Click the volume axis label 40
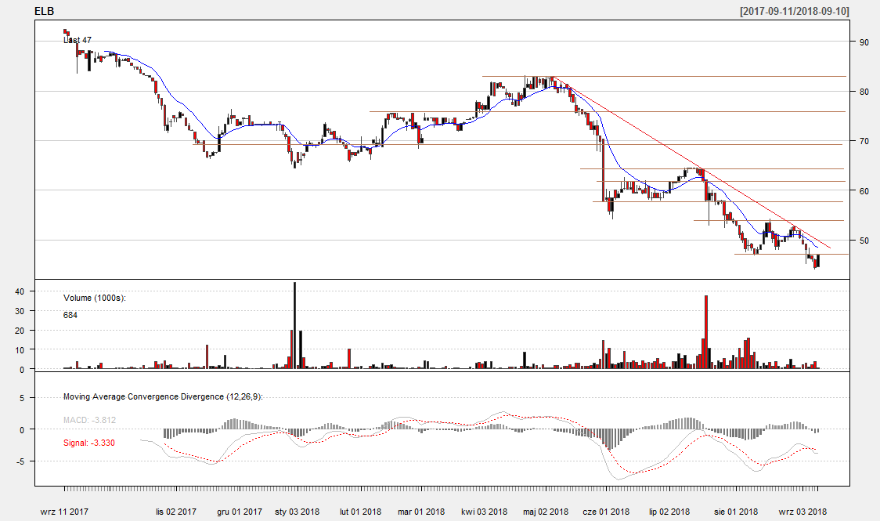This screenshot has height=521, width=880. [x=20, y=291]
